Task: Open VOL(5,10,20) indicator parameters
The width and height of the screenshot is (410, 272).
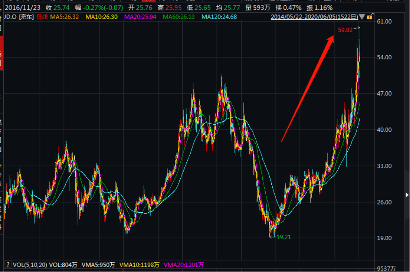Action: click(29, 265)
